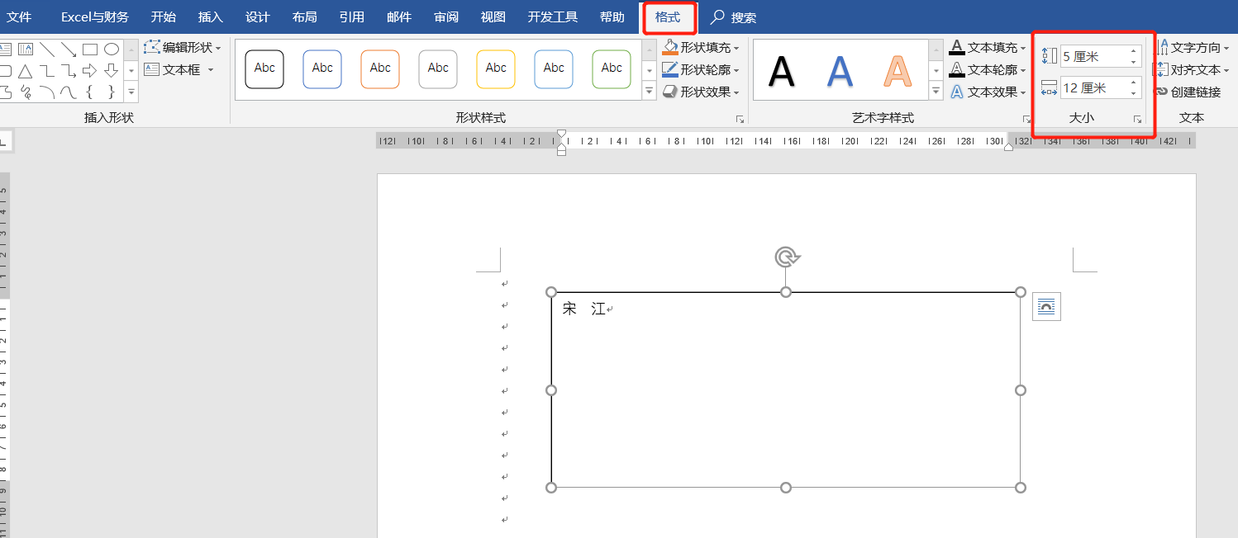Select the triangle shape

26,71
